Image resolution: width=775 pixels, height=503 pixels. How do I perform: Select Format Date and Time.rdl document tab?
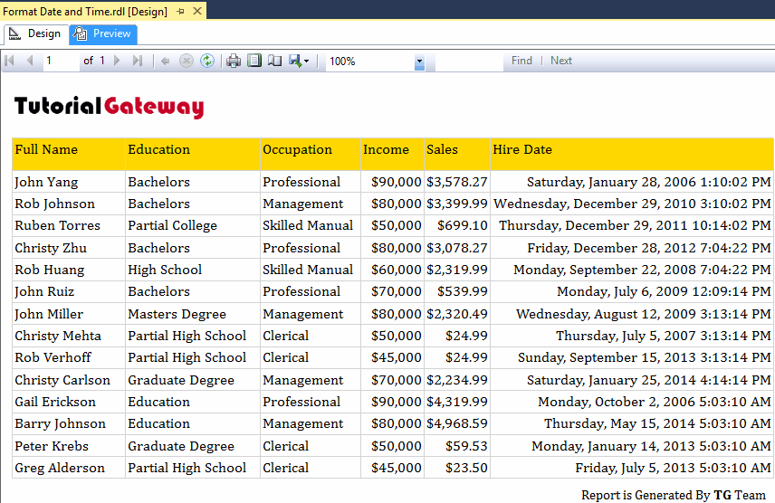(x=85, y=12)
